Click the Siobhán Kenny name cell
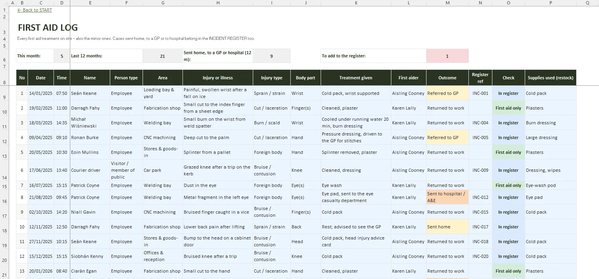 click(x=90, y=256)
